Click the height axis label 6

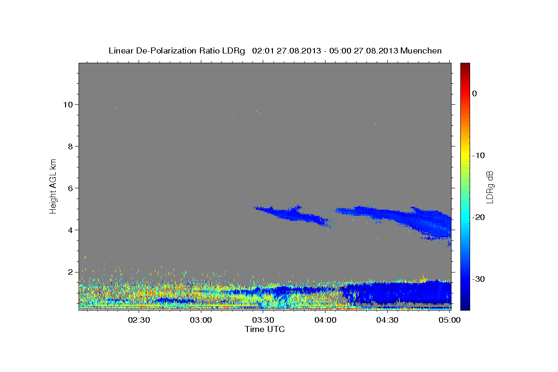(x=71, y=188)
